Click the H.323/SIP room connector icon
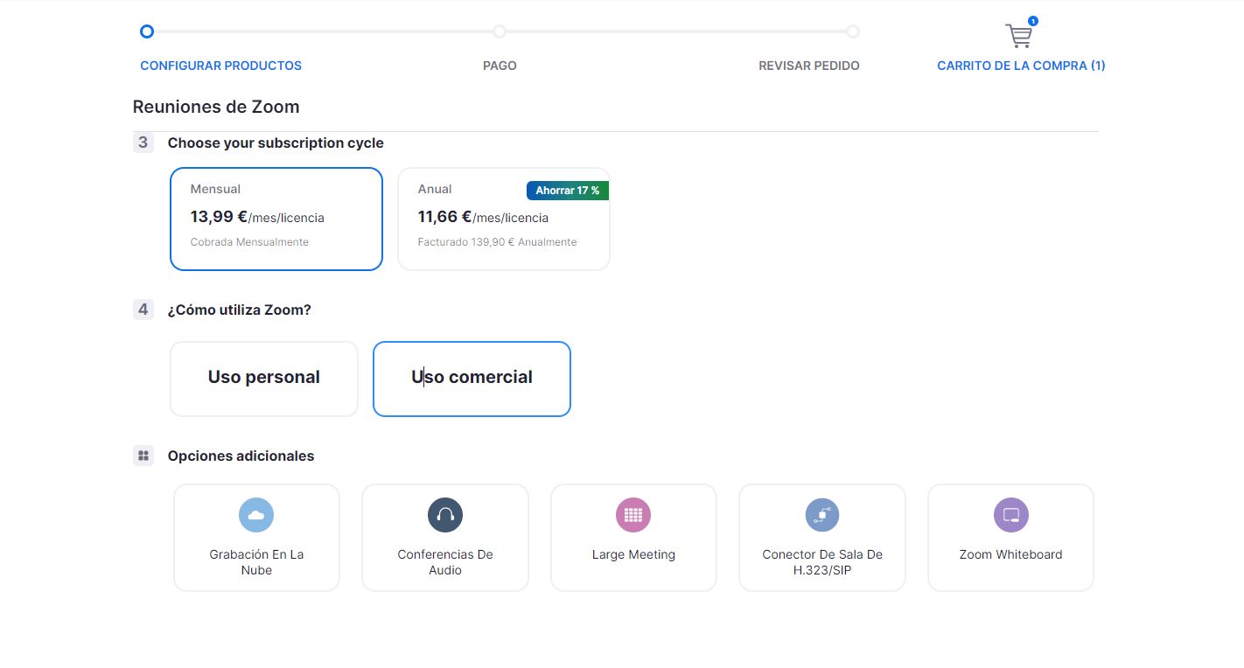This screenshot has height=668, width=1244. click(822, 515)
